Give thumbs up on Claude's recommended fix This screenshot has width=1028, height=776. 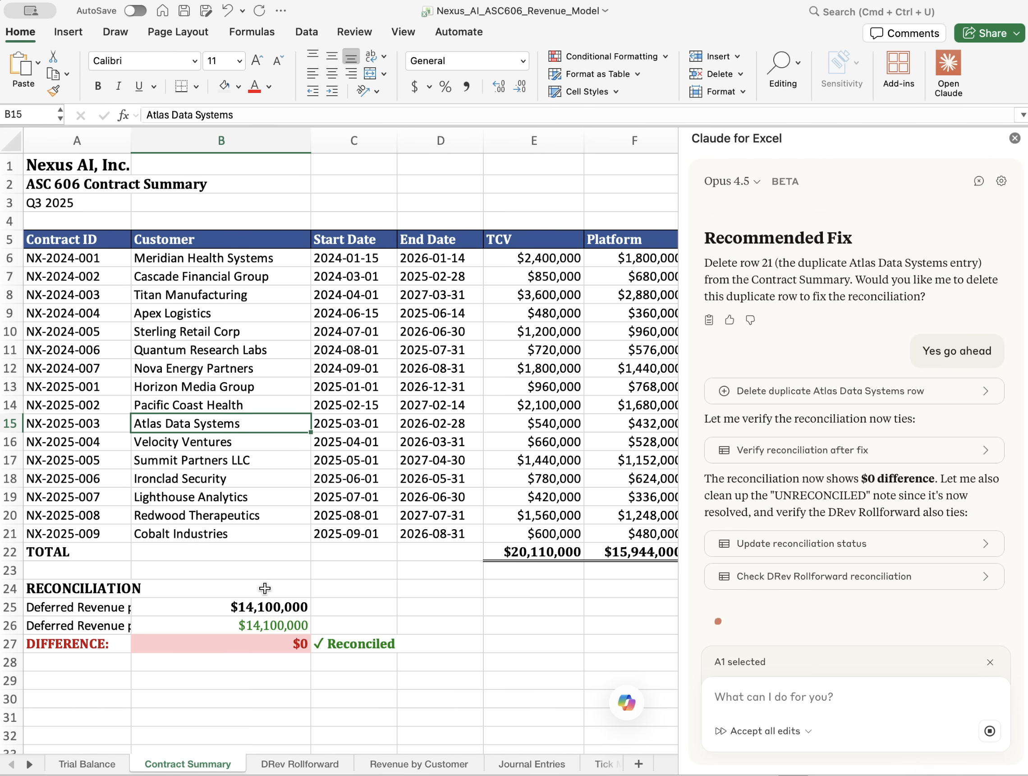(729, 319)
